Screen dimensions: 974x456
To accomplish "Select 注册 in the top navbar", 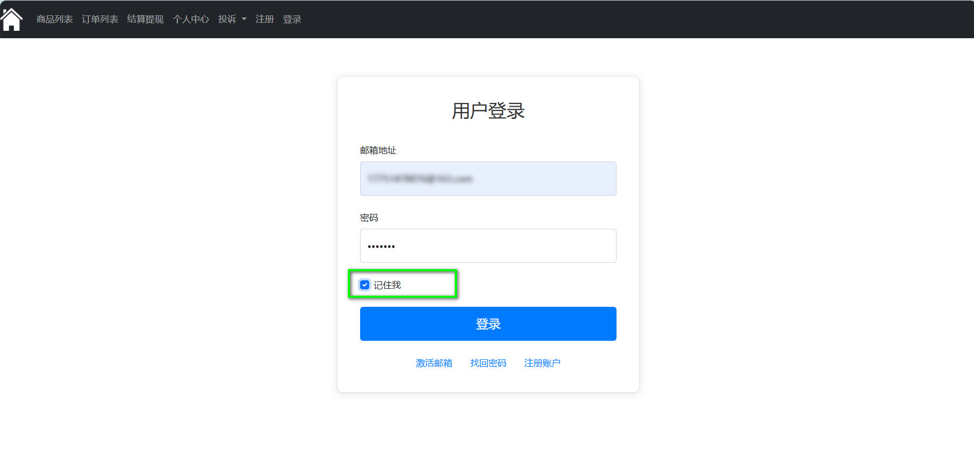I will point(264,20).
